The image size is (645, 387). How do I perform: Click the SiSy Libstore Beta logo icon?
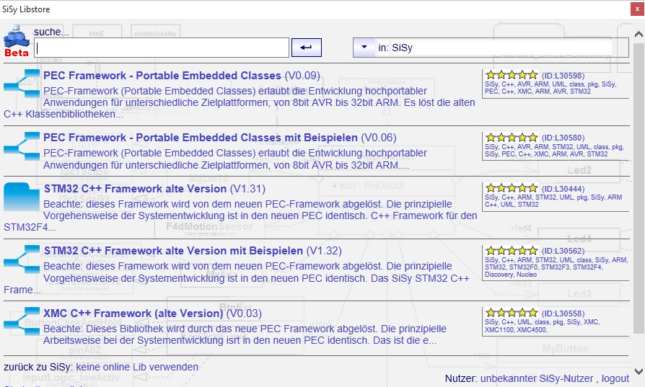click(17, 41)
